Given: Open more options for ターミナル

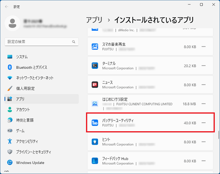Looking at the screenshot, I should click(x=204, y=66).
